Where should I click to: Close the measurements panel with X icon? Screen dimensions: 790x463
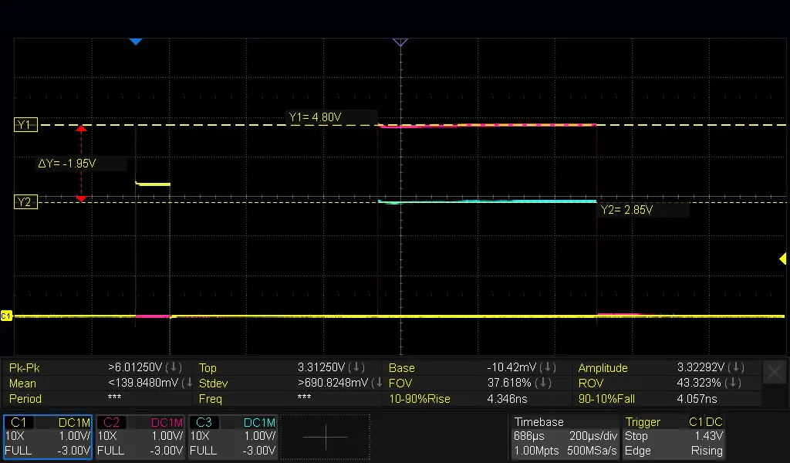click(x=775, y=373)
